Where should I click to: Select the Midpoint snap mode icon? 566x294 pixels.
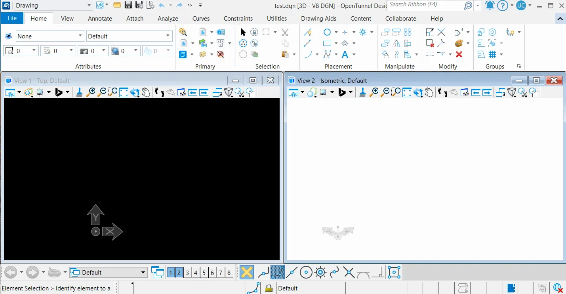click(292, 272)
